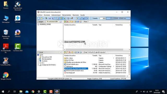Viewport: 167px width, 94px height.
Task: Select the ROSA ELENA EUCEDA.docx file
Action: 75,70
